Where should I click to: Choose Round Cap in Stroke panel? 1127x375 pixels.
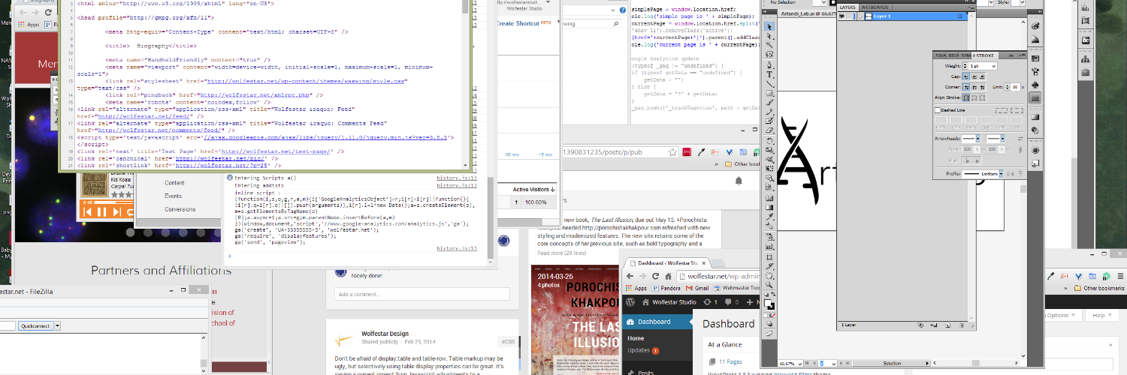pos(974,76)
